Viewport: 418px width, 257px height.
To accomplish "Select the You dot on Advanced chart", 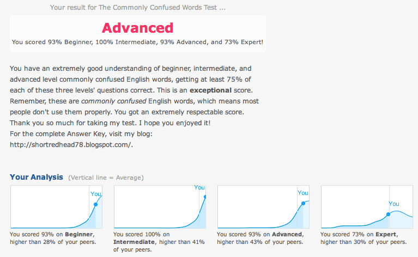I will (303, 204).
